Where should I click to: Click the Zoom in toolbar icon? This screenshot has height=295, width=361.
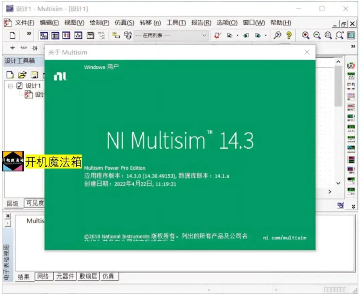306,35
